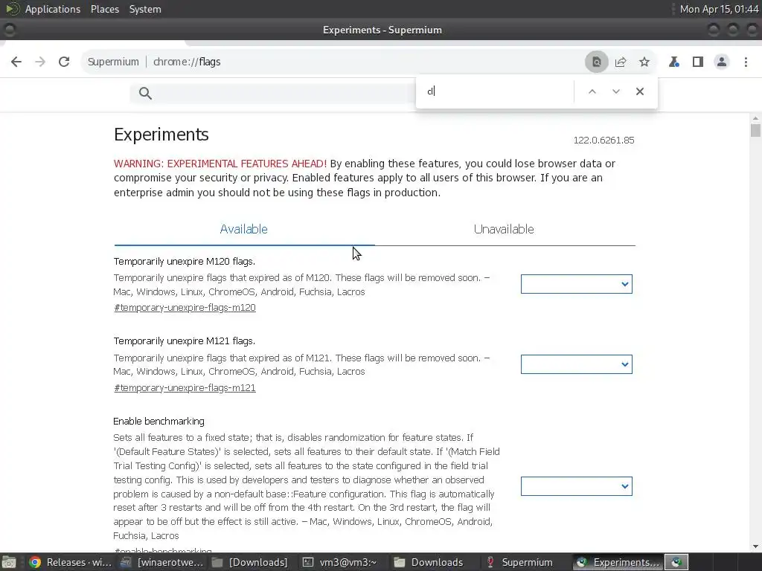Click the forward navigation arrow
Viewport: 762px width, 571px height.
[x=40, y=62]
